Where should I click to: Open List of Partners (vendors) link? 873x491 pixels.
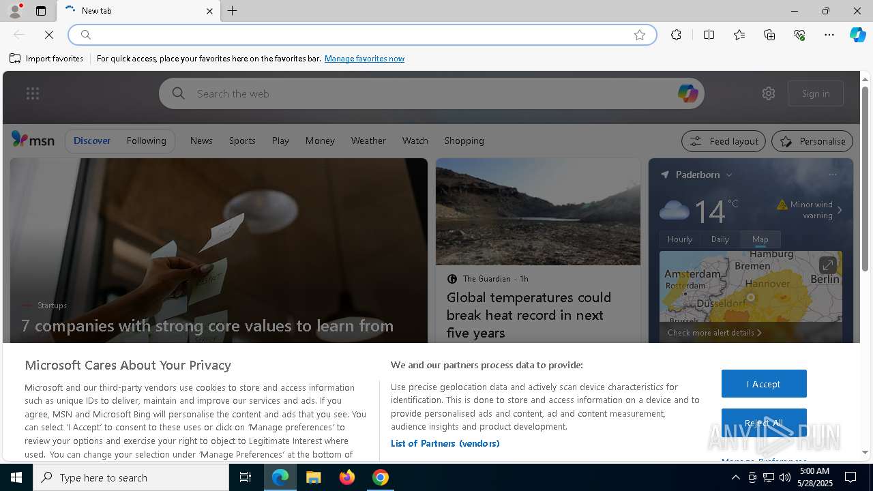pyautogui.click(x=445, y=443)
